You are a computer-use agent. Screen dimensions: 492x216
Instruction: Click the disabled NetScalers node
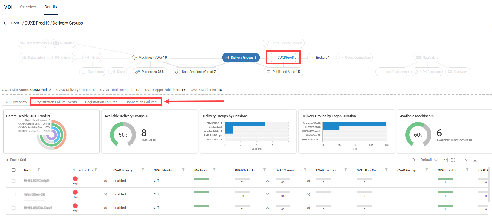tap(427, 58)
